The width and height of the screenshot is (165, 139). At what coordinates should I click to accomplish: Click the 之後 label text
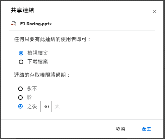[32, 106]
